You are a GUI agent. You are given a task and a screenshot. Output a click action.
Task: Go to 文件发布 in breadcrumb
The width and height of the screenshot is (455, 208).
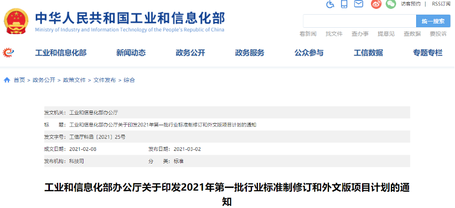point(105,80)
